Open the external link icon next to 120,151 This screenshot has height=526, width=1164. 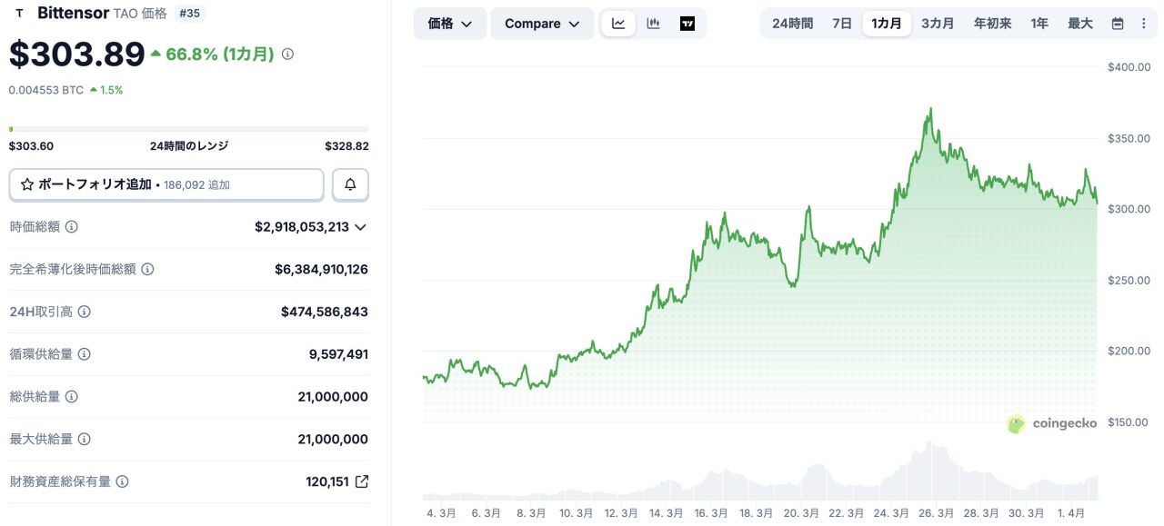coord(362,481)
